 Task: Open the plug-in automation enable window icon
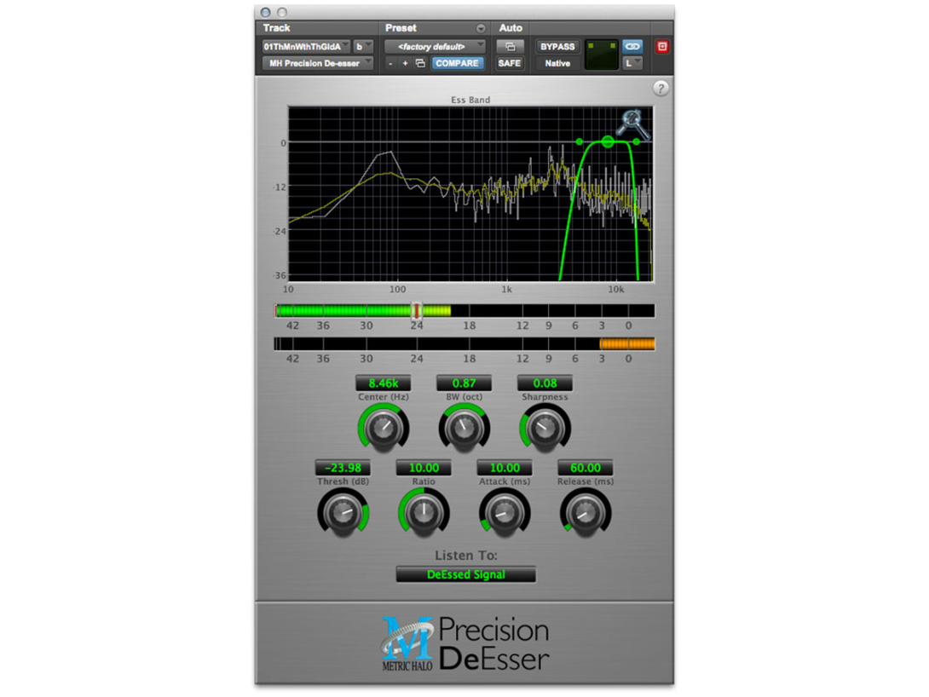[x=510, y=46]
